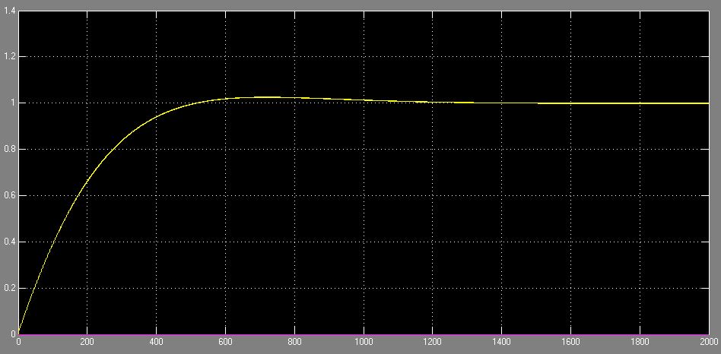Click the y-axis tick label 1
The image size is (721, 354).
pos(12,103)
